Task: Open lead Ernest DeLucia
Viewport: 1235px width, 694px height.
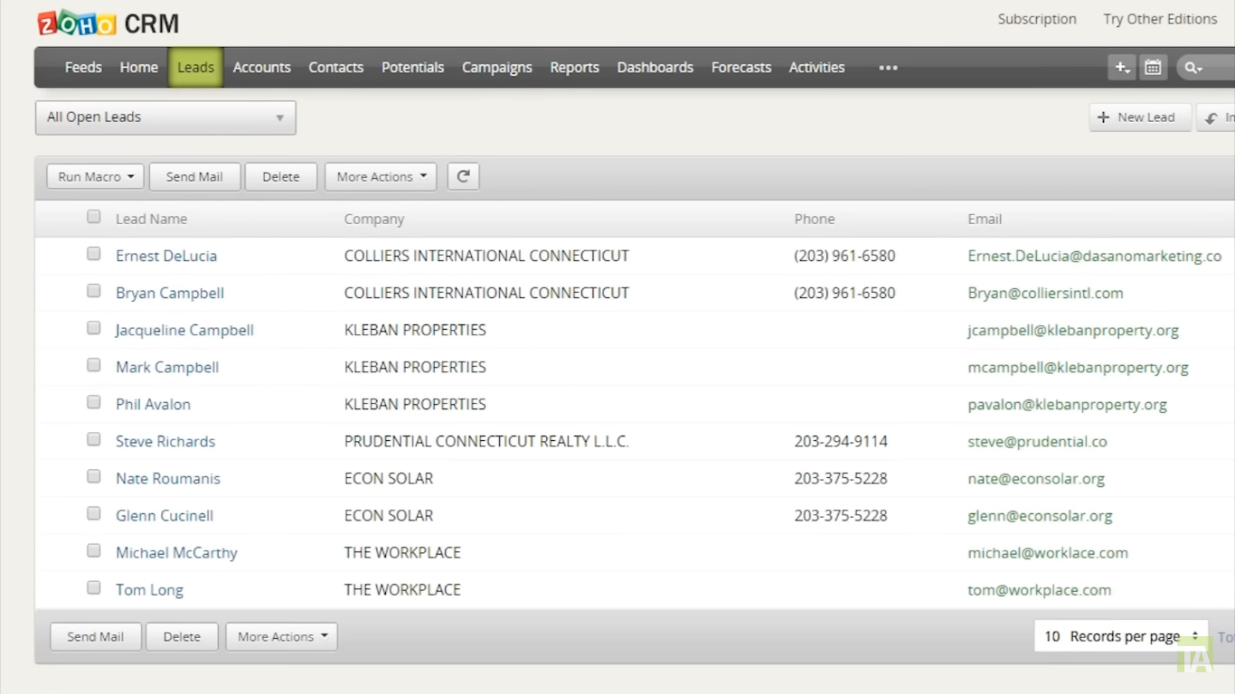Action: pos(166,256)
